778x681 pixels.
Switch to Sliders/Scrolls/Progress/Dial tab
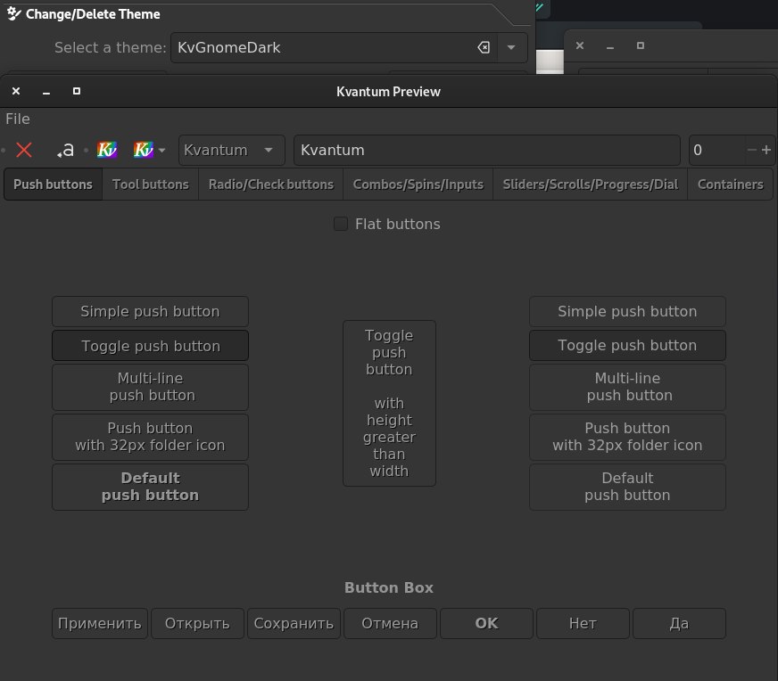[x=590, y=185]
